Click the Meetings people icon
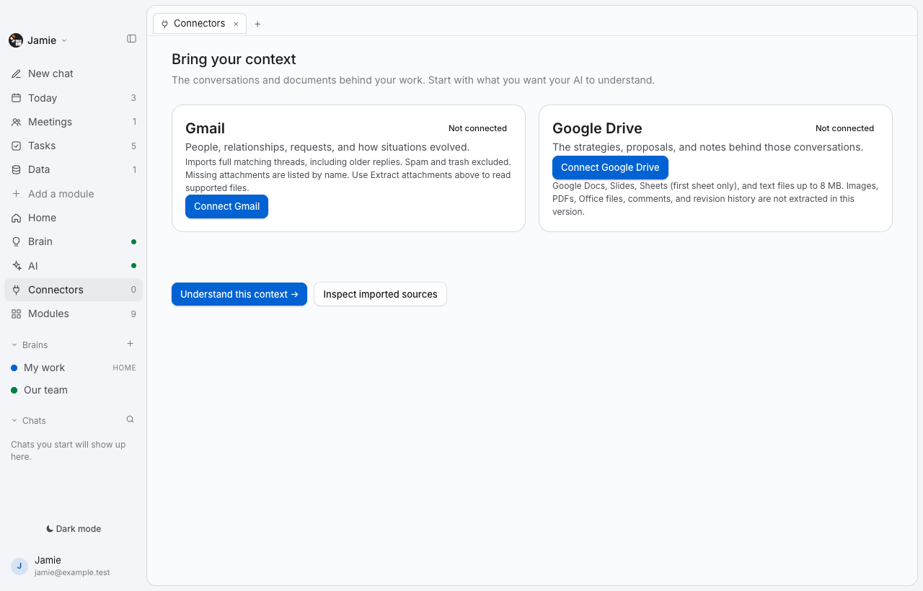Screen dimensions: 923x591 [17, 122]
